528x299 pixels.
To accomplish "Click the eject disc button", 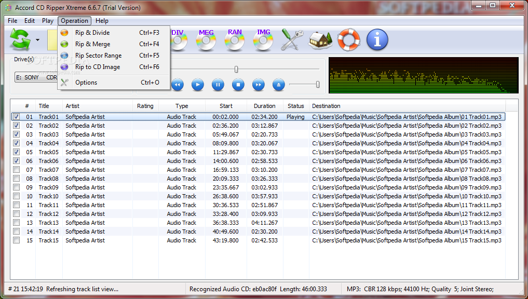I will pyautogui.click(x=278, y=85).
